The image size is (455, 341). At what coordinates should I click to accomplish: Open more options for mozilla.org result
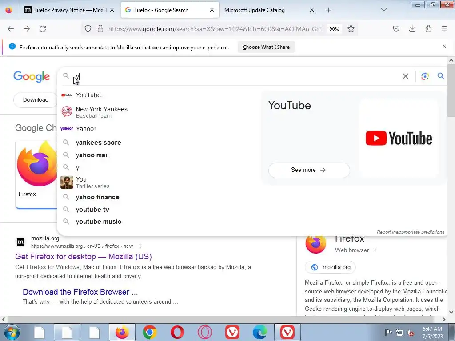pos(140,246)
